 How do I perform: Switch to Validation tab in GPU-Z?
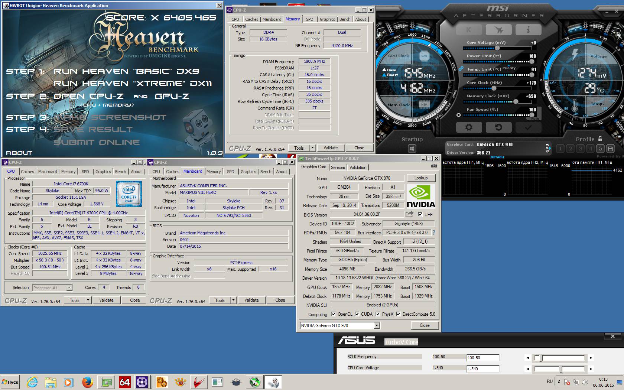(358, 168)
